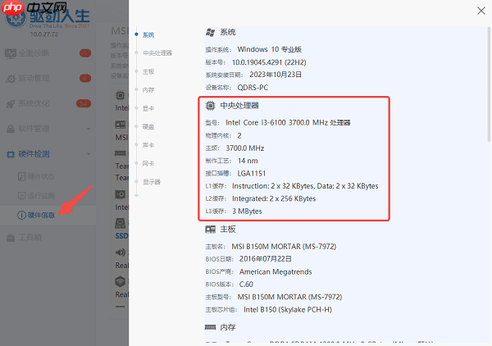Jump to 主板 section in navigation

point(148,71)
